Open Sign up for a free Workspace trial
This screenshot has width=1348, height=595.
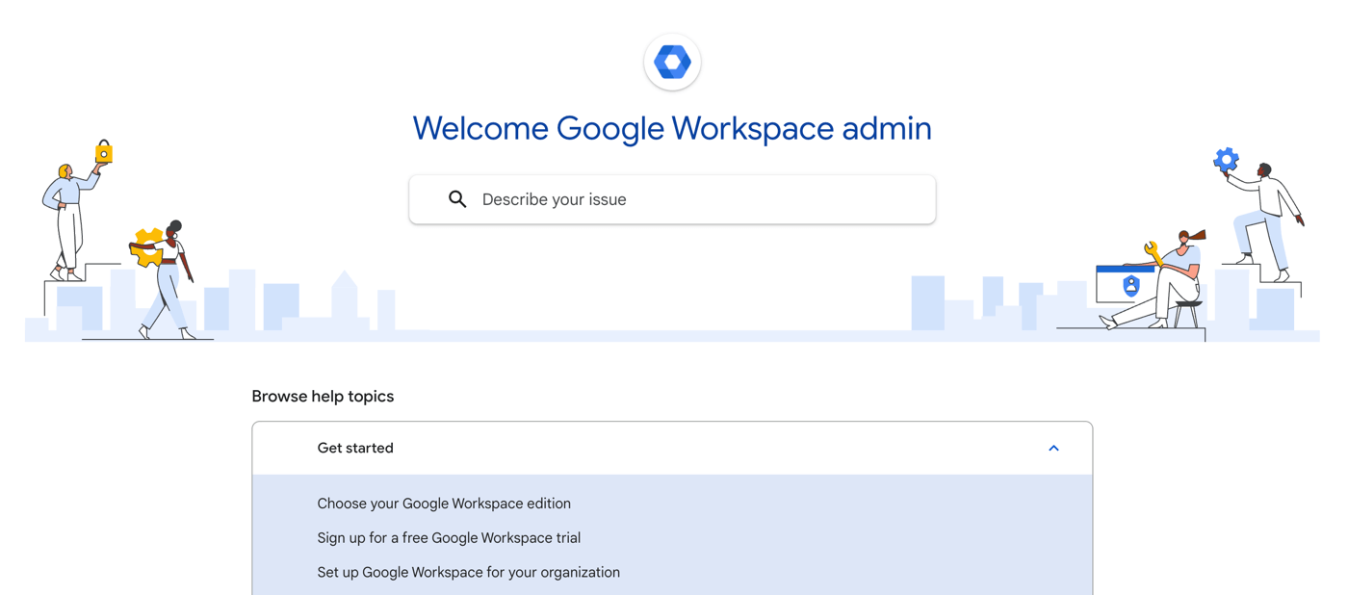pyautogui.click(x=449, y=538)
